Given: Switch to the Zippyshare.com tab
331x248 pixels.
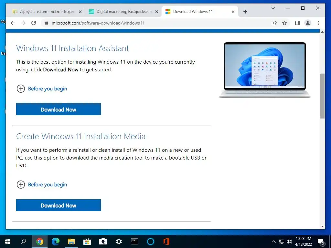Looking at the screenshot, I should (x=47, y=12).
